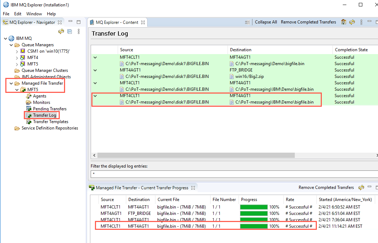Open the Content view menu dots
378x243 pixels.
361,22
